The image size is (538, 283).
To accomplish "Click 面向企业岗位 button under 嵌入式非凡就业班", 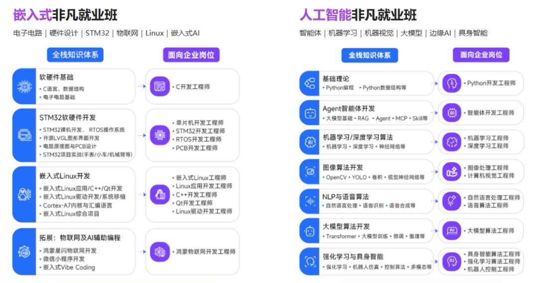I will tap(191, 55).
